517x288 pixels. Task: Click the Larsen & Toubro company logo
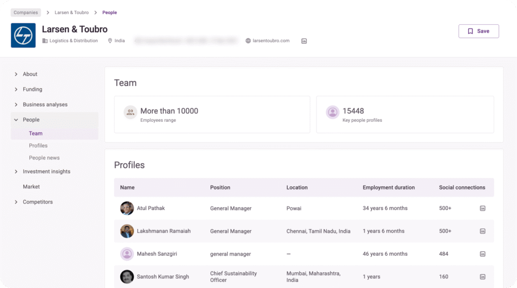click(x=23, y=35)
